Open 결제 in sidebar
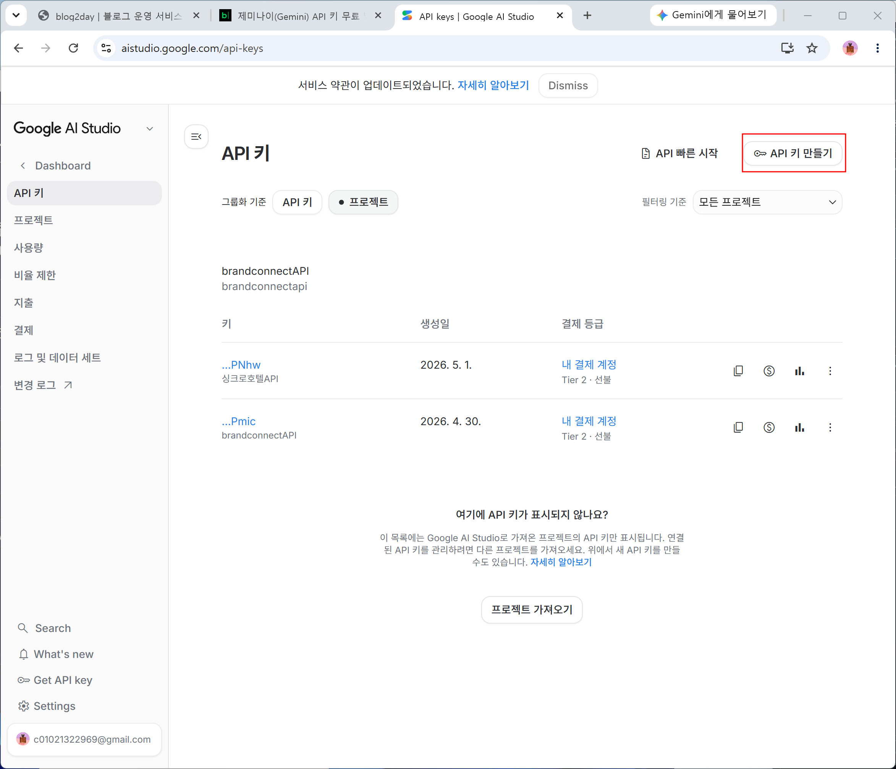Viewport: 896px width, 769px height. tap(23, 330)
